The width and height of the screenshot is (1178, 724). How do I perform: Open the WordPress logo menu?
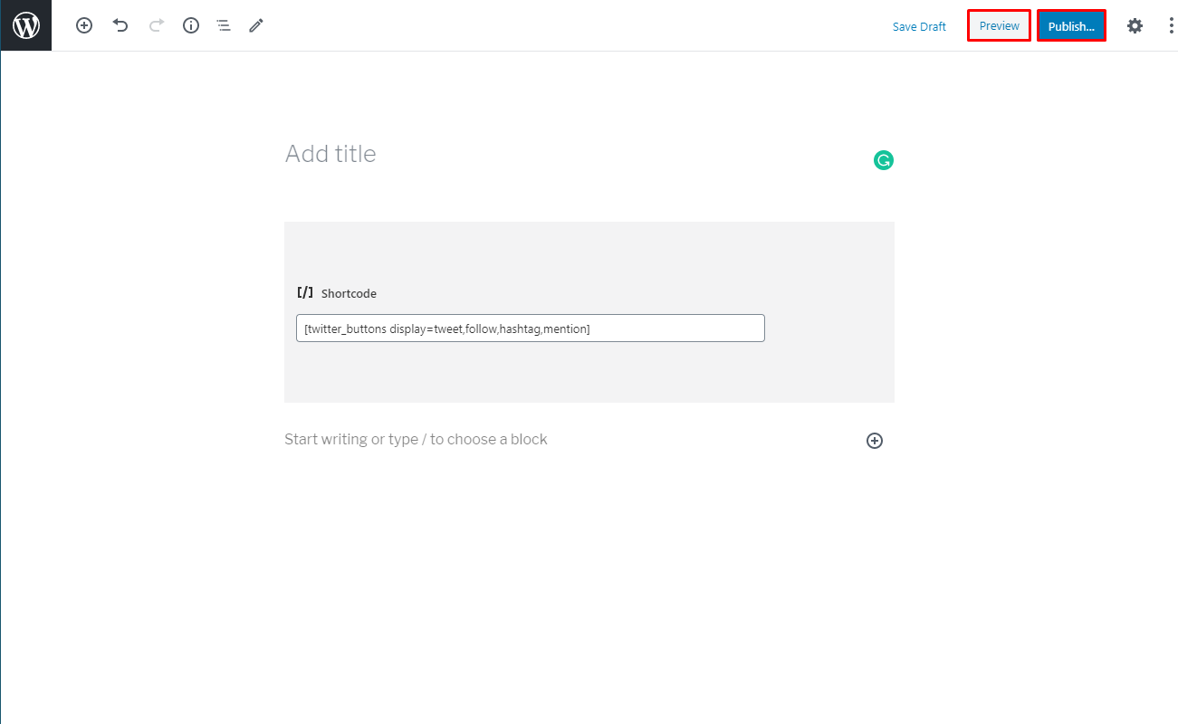[x=26, y=25]
